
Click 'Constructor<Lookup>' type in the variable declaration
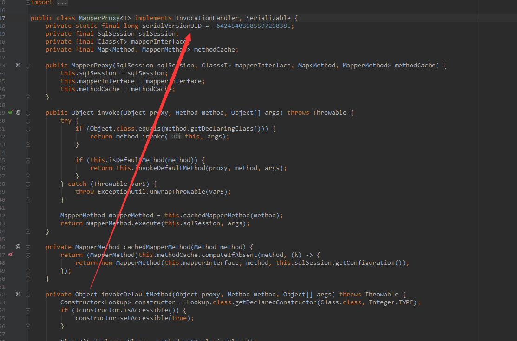click(96, 302)
